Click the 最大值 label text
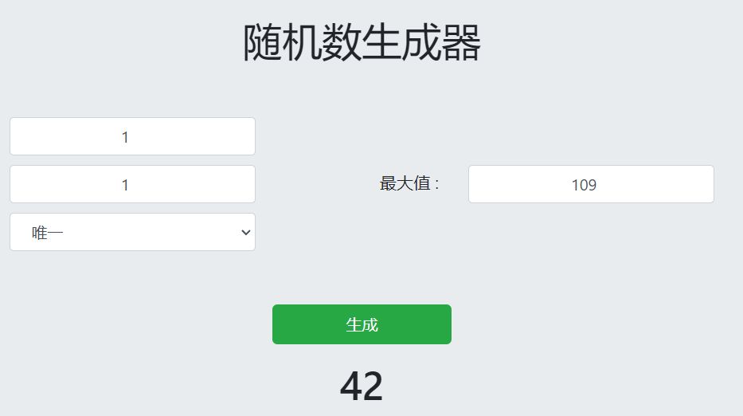Viewport: 743px width, 416px height. (x=409, y=184)
